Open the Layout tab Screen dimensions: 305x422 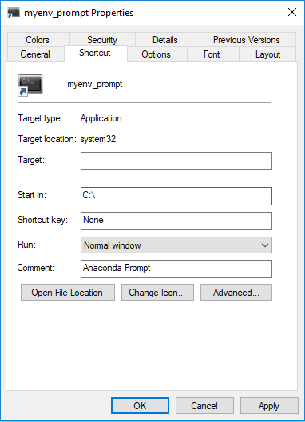tap(268, 54)
